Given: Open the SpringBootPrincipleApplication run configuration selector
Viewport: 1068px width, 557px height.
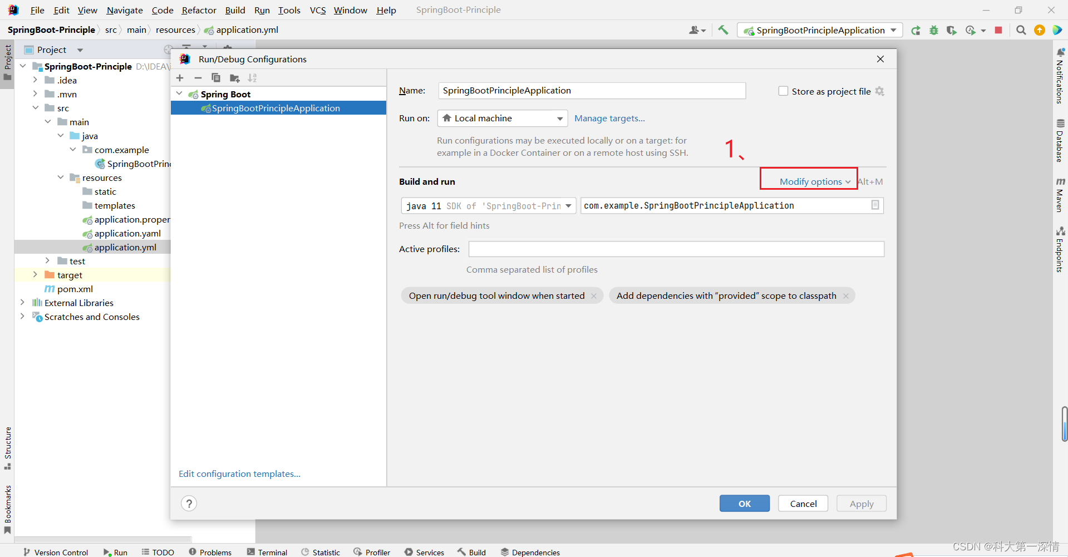Looking at the screenshot, I should point(819,30).
